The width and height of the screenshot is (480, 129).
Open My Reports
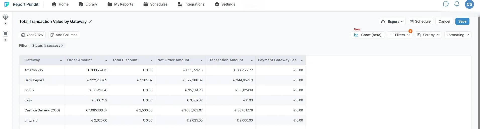(x=120, y=4)
